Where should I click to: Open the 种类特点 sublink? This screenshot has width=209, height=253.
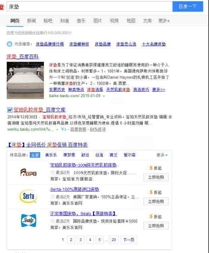pos(76,90)
